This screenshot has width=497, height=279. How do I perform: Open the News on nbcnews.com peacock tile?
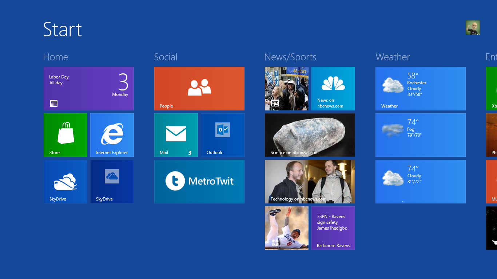click(333, 89)
